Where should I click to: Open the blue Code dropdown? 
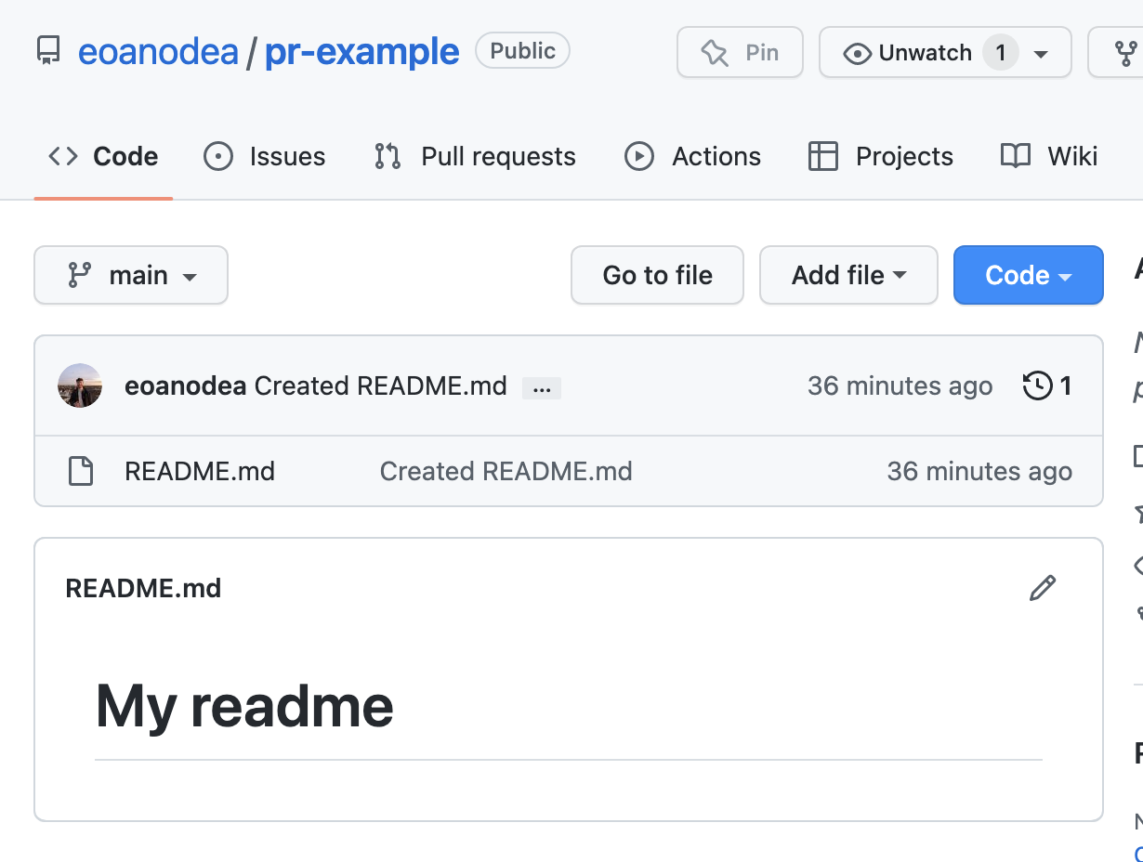1029,275
